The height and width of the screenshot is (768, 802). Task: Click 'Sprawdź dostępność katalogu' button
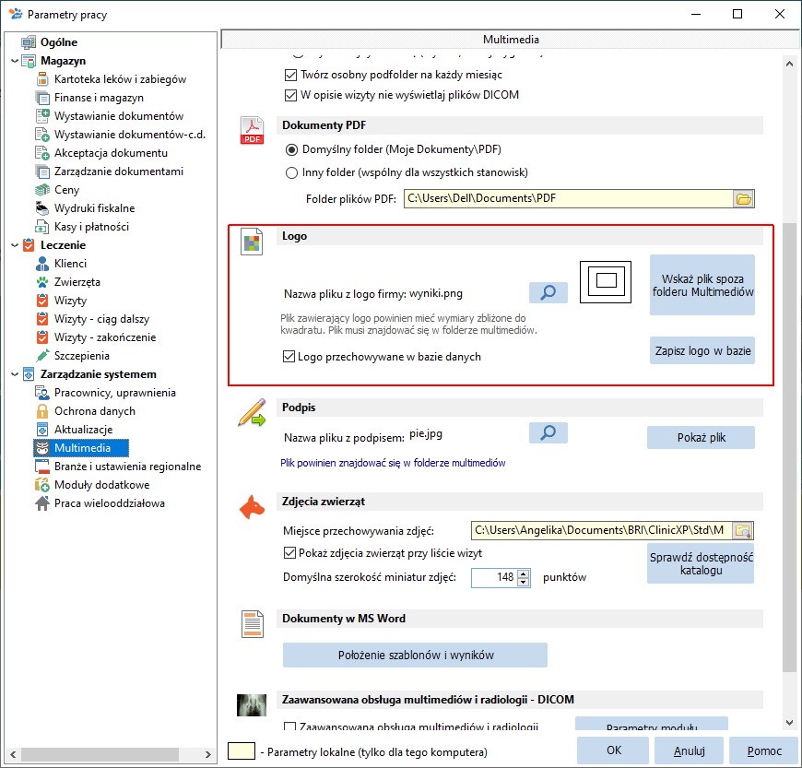(x=701, y=563)
